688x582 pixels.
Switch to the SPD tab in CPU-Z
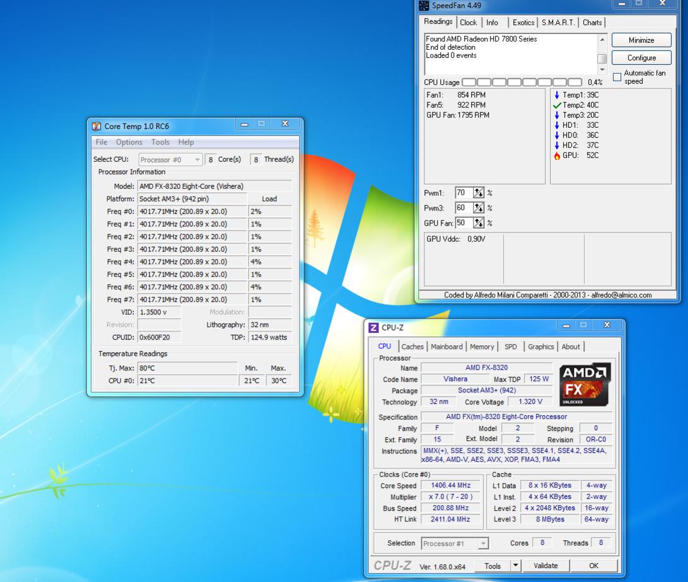[511, 346]
